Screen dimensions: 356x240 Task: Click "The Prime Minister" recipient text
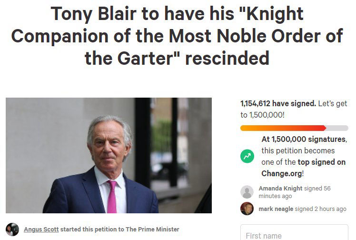(x=152, y=229)
